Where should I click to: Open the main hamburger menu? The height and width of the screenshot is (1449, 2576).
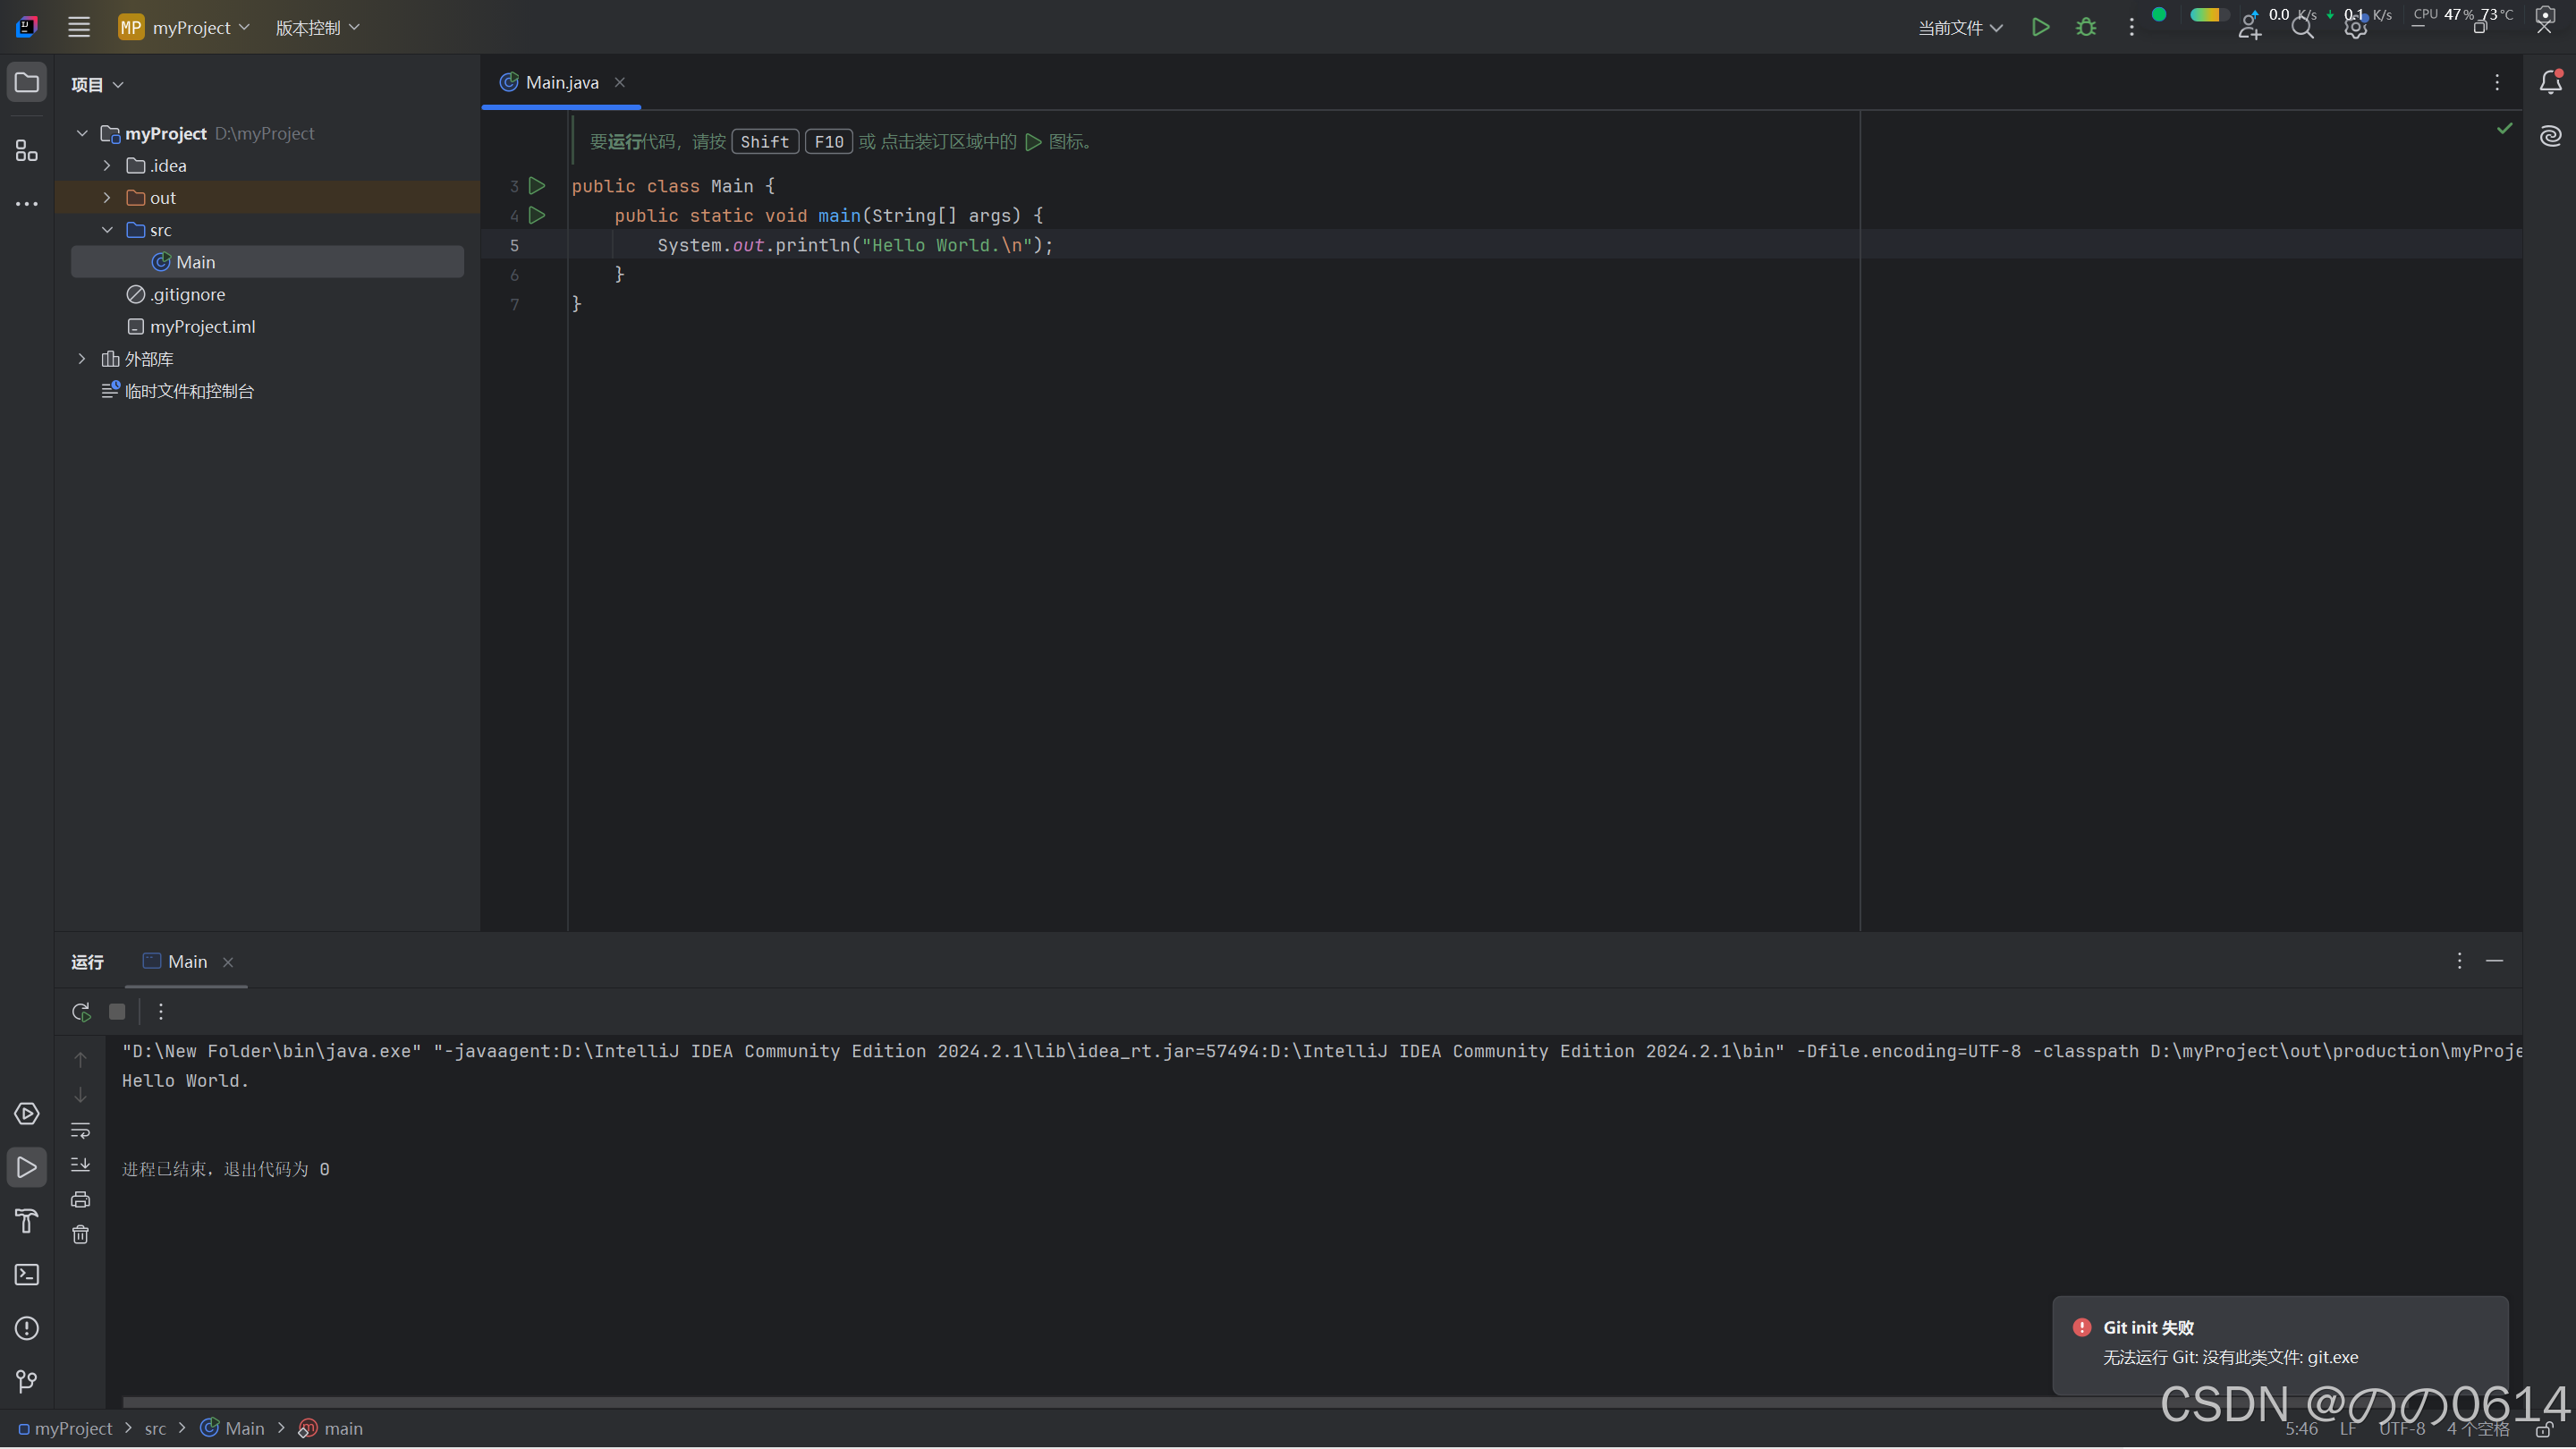(x=78, y=27)
